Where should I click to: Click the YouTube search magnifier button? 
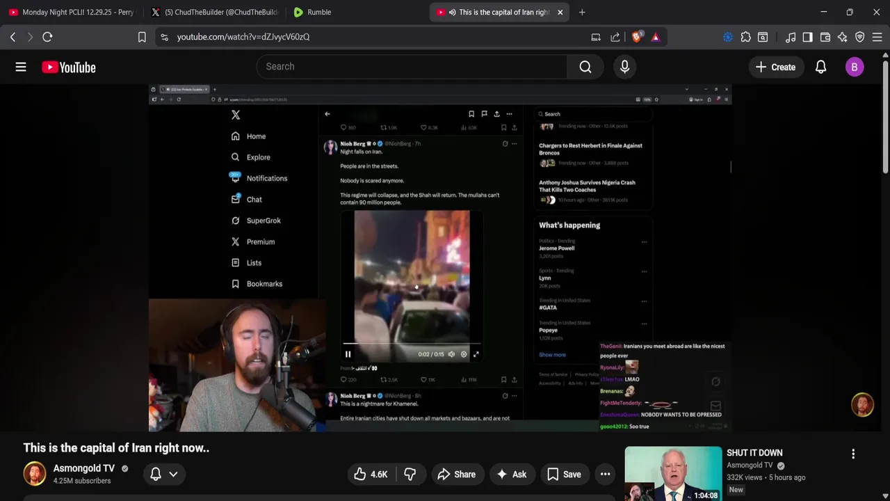pos(585,67)
